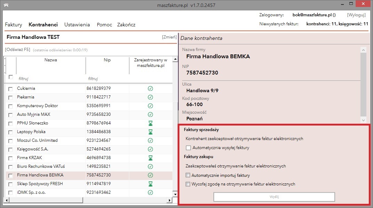The height and width of the screenshot is (208, 373).
Task: Click the city value Poznań
Action: (x=194, y=119)
